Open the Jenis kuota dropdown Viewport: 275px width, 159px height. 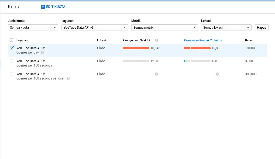coord(33,27)
